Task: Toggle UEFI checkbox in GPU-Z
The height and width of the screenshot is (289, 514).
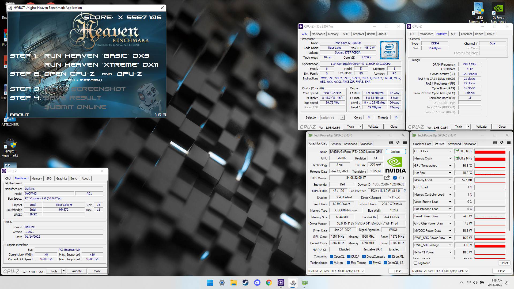Action: point(395,178)
